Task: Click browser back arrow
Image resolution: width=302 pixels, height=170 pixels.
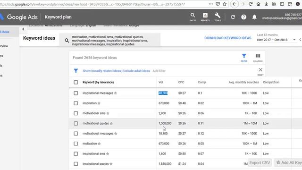Action: coord(235,4)
